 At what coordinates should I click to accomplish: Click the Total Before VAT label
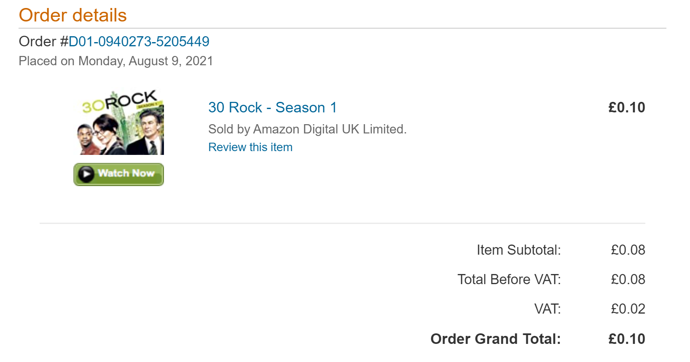point(510,279)
